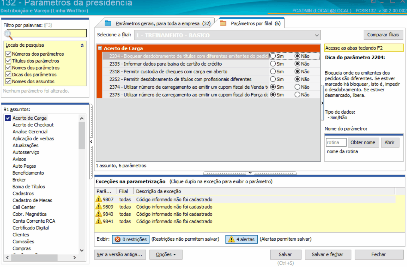Select Não for parameter 2375
407x267 pixels.
pyautogui.click(x=297, y=95)
